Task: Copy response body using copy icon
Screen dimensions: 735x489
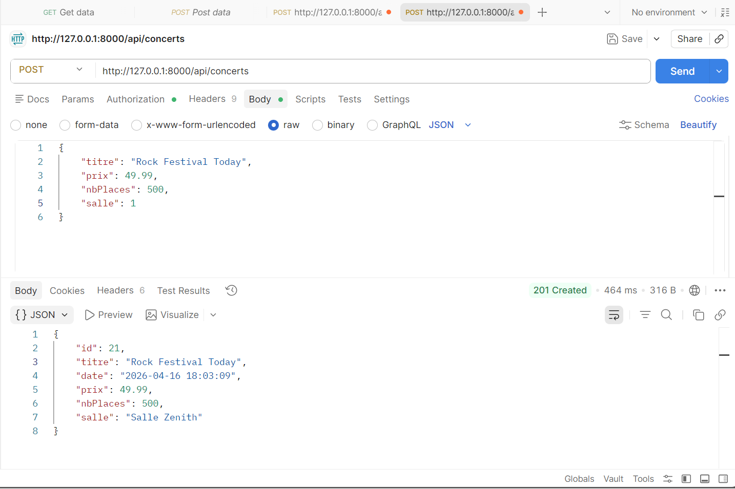Action: tap(698, 315)
